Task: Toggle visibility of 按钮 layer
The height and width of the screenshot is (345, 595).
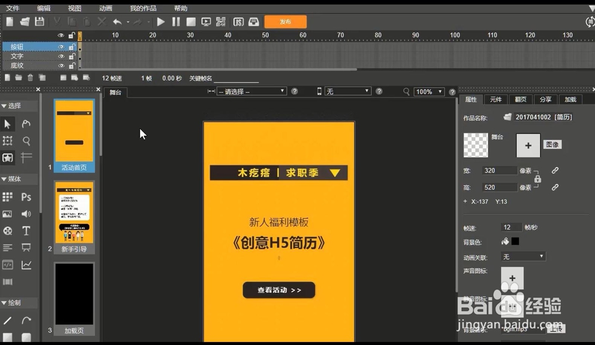Action: click(x=61, y=47)
